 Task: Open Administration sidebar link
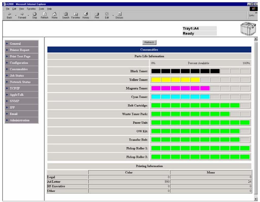click(22, 120)
